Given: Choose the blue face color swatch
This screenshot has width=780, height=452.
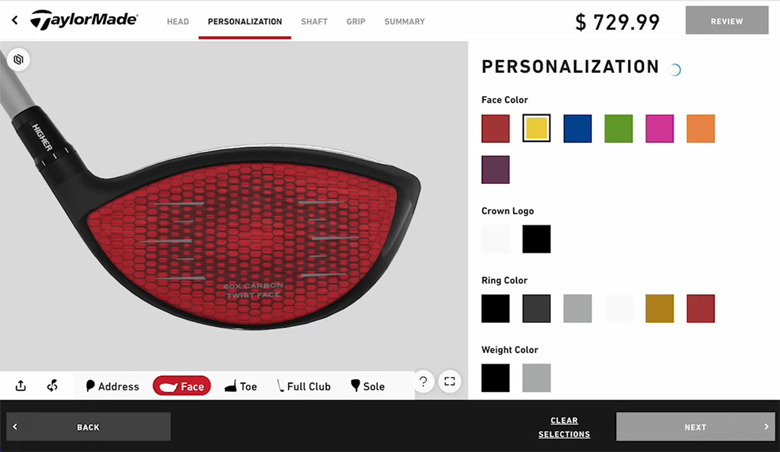Looking at the screenshot, I should [x=577, y=128].
